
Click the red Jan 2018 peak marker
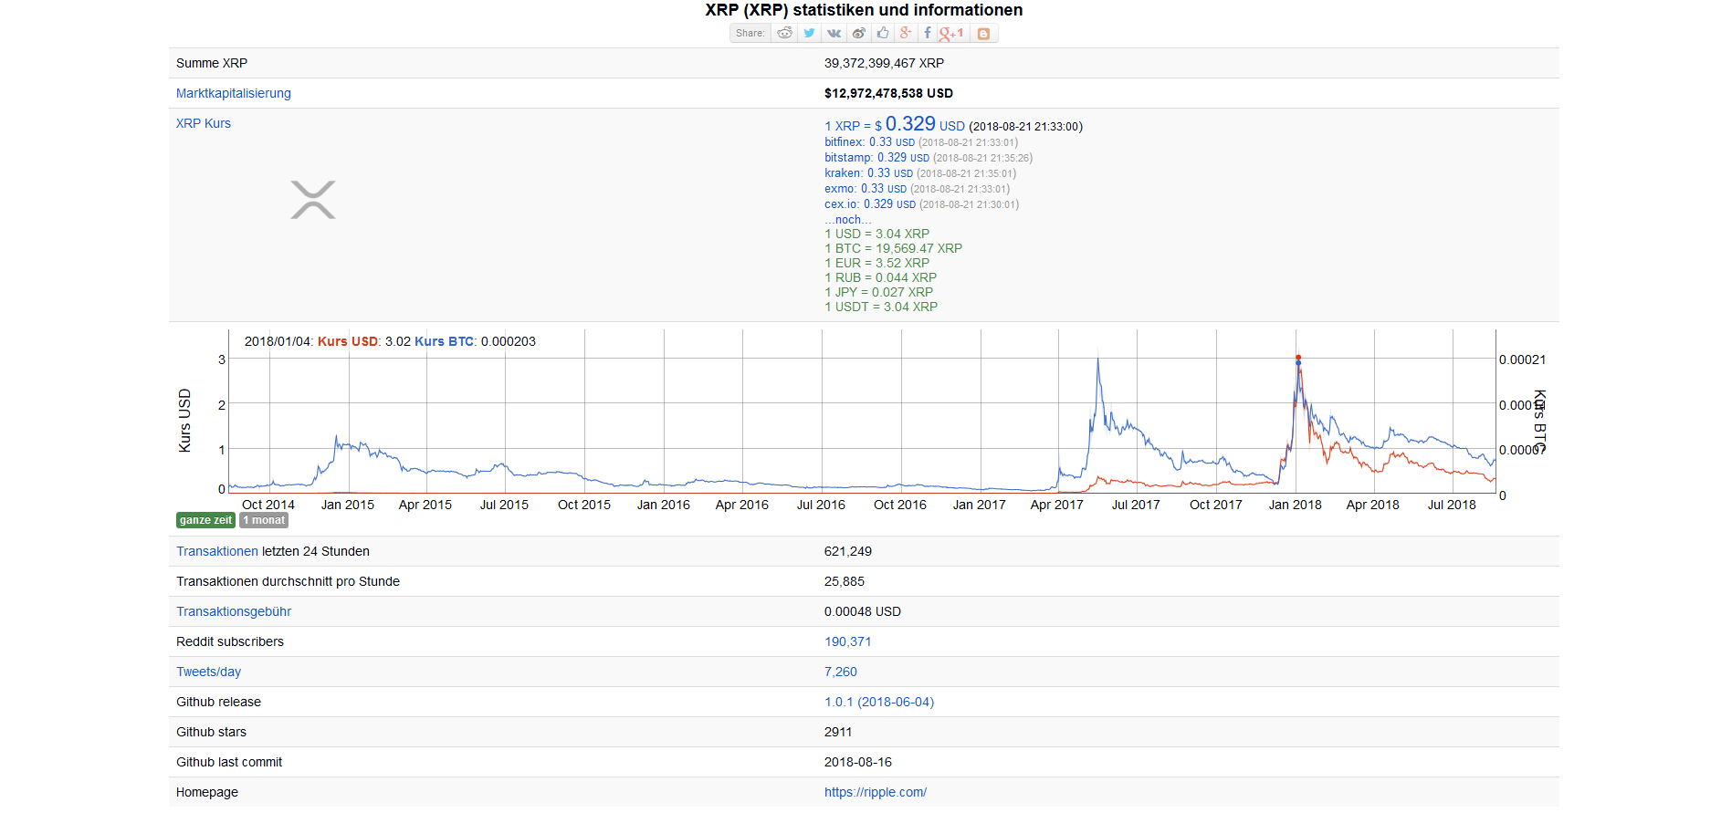tap(1298, 358)
